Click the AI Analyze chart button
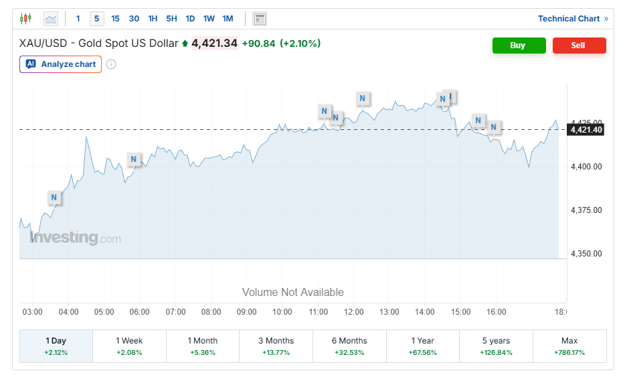The width and height of the screenshot is (625, 381). (61, 64)
